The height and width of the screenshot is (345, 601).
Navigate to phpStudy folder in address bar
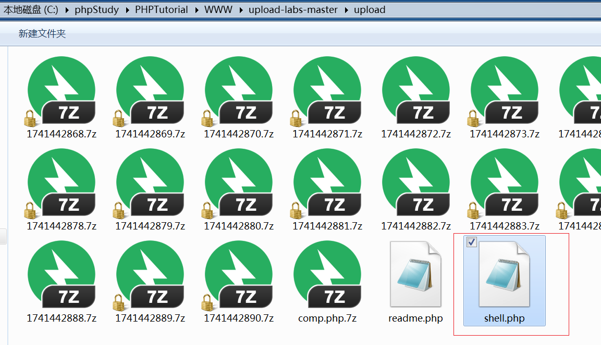coord(96,9)
